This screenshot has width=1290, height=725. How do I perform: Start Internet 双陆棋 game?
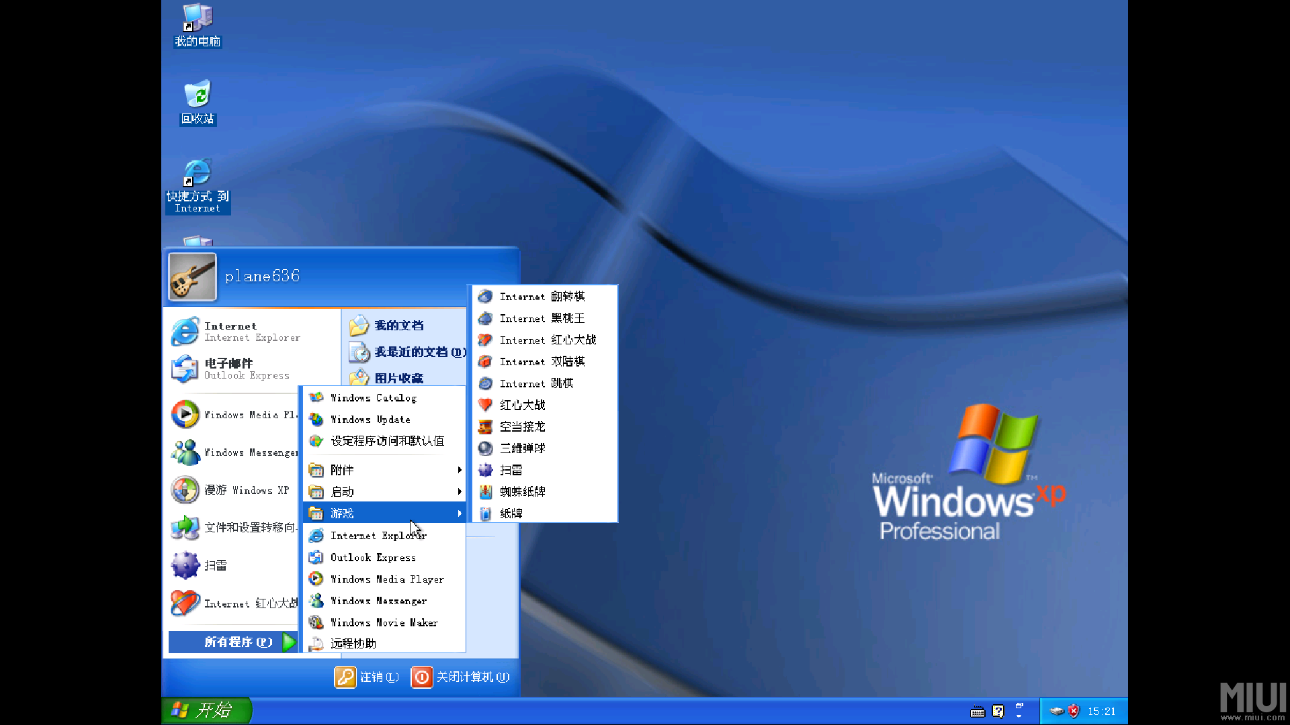(x=544, y=361)
